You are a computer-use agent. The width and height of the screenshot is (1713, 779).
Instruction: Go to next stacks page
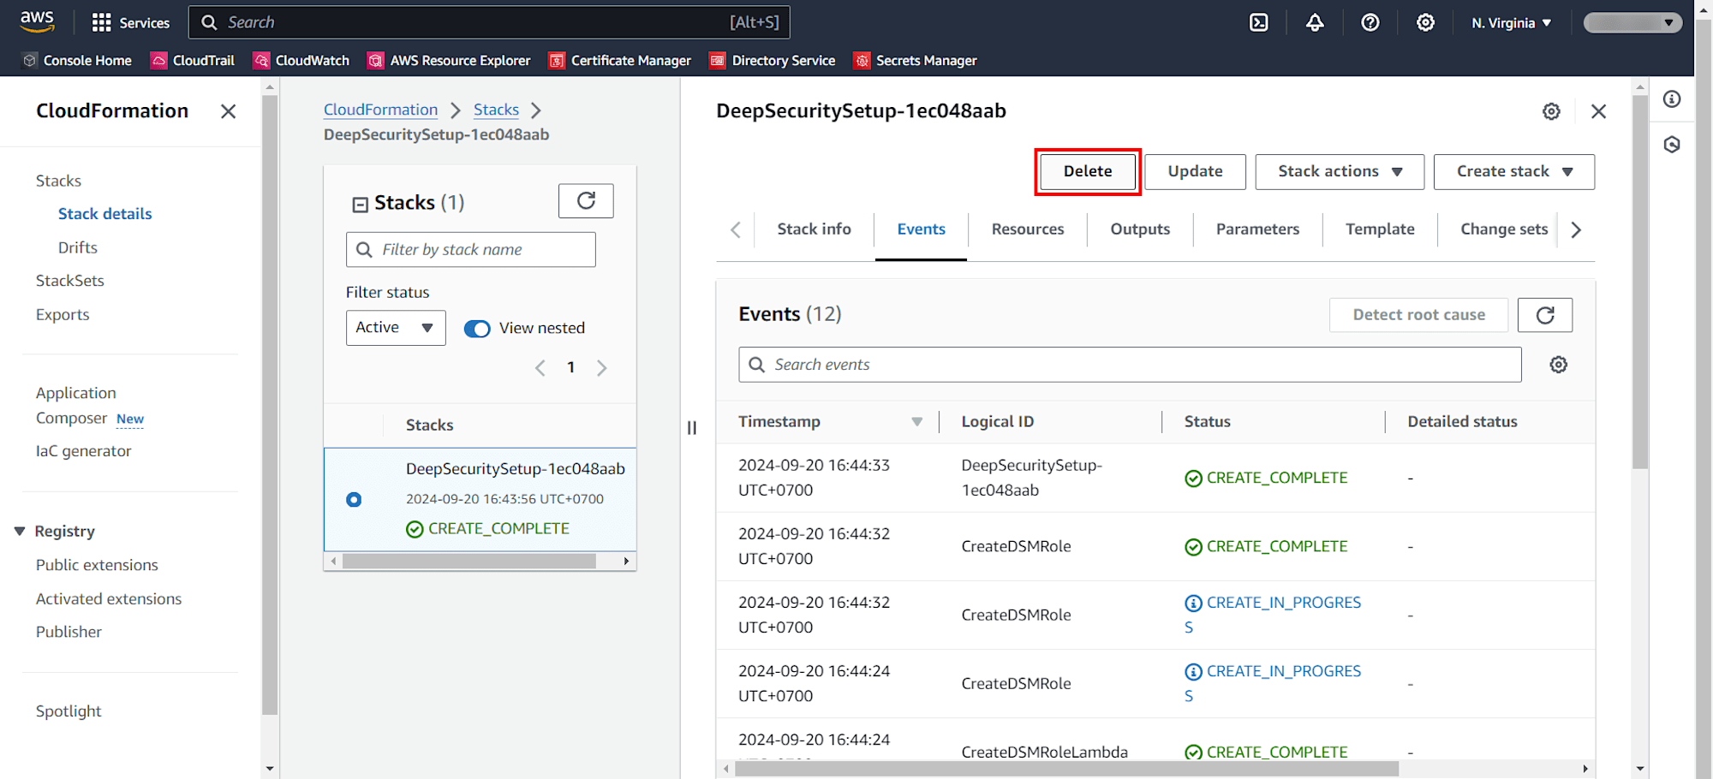coord(602,368)
